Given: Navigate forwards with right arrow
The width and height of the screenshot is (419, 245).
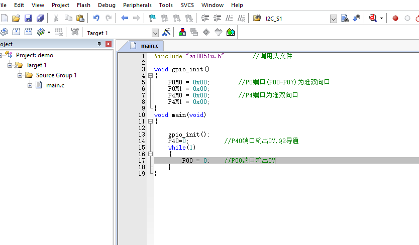Looking at the screenshot, I should (x=136, y=18).
